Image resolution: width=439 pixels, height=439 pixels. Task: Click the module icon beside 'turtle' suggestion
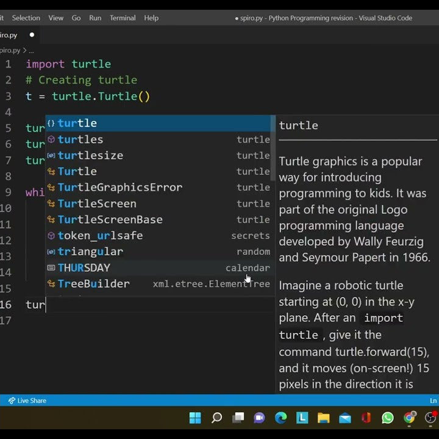click(51, 123)
